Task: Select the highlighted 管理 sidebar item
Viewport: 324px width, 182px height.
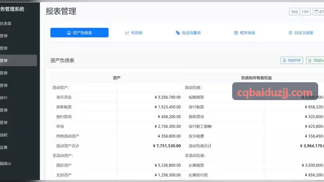Action: pyautogui.click(x=19, y=60)
